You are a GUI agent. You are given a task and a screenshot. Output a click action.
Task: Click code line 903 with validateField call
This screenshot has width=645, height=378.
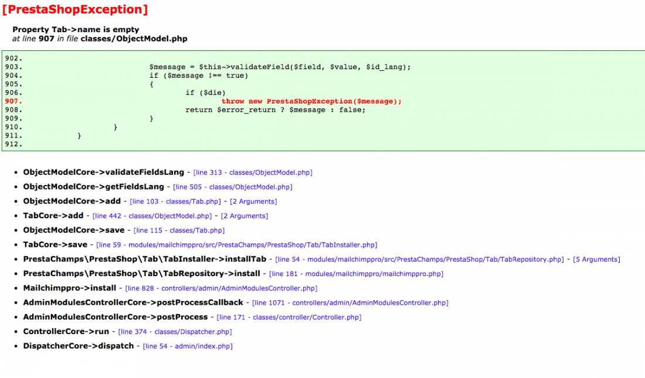tap(280, 67)
